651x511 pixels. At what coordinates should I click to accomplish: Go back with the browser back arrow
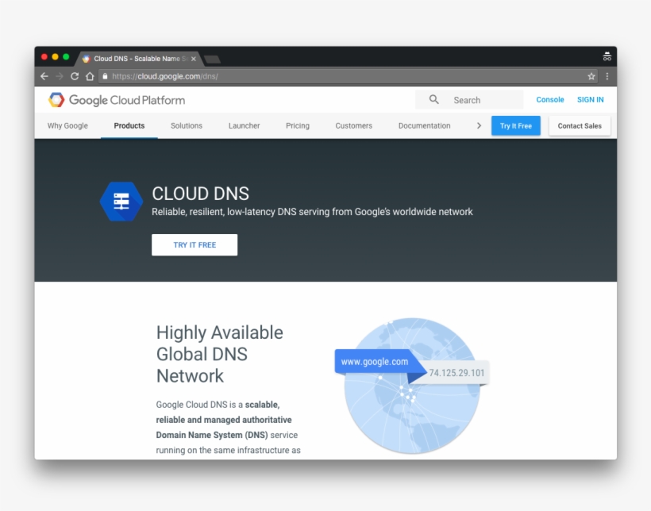[x=44, y=76]
